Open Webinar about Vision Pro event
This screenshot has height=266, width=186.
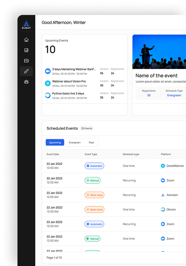tap(69, 81)
